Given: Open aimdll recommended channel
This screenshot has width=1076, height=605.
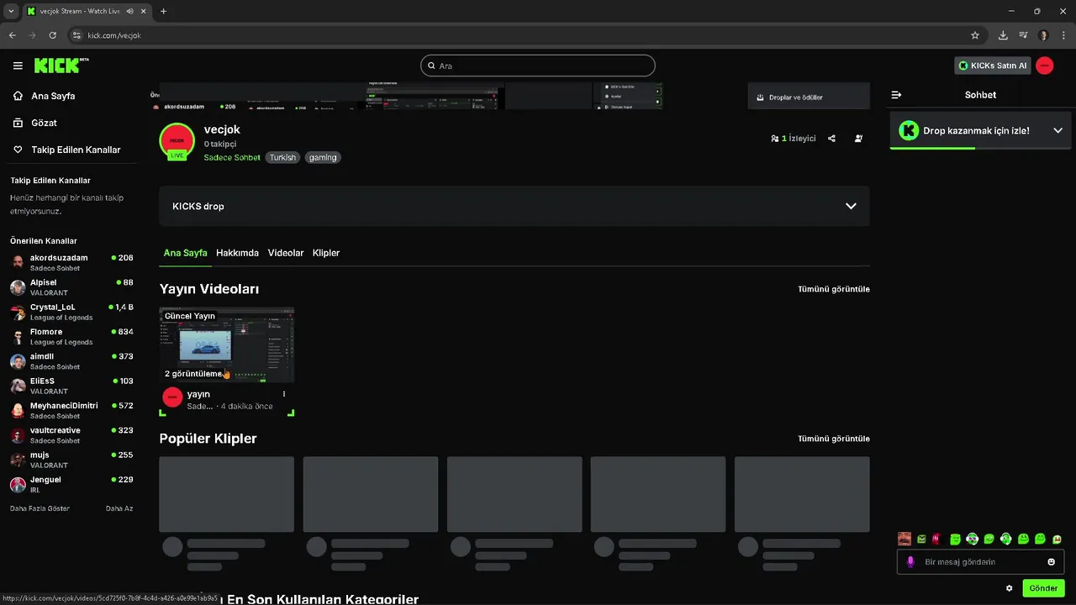Looking at the screenshot, I should point(71,361).
